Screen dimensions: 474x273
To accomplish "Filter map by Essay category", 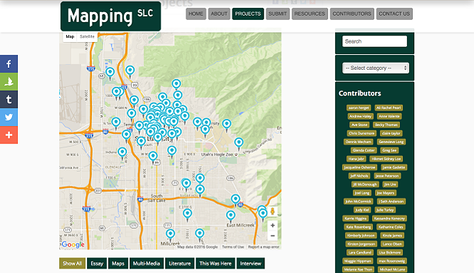I will pyautogui.click(x=97, y=263).
